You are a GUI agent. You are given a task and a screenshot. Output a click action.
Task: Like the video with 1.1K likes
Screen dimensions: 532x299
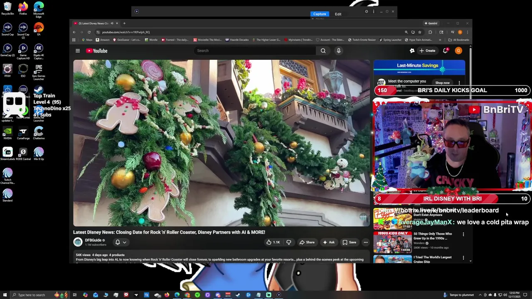(x=273, y=242)
